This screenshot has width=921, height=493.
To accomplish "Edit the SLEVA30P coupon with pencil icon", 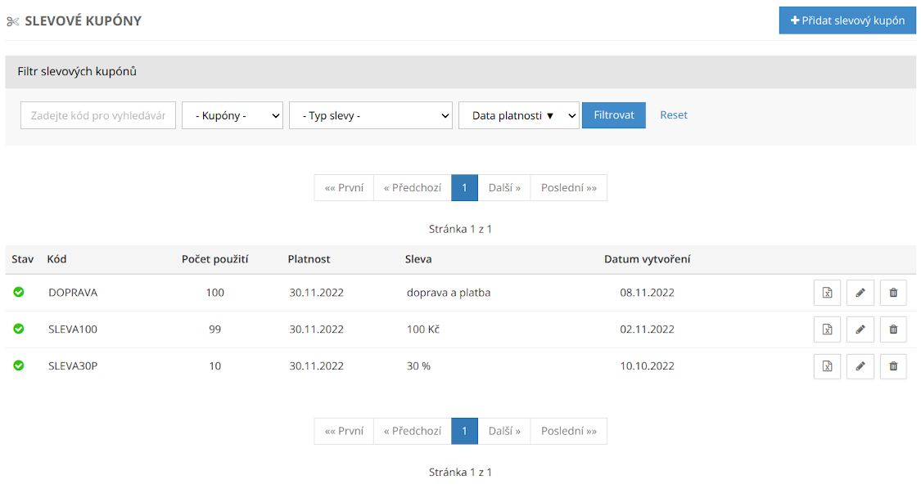I will coord(860,366).
